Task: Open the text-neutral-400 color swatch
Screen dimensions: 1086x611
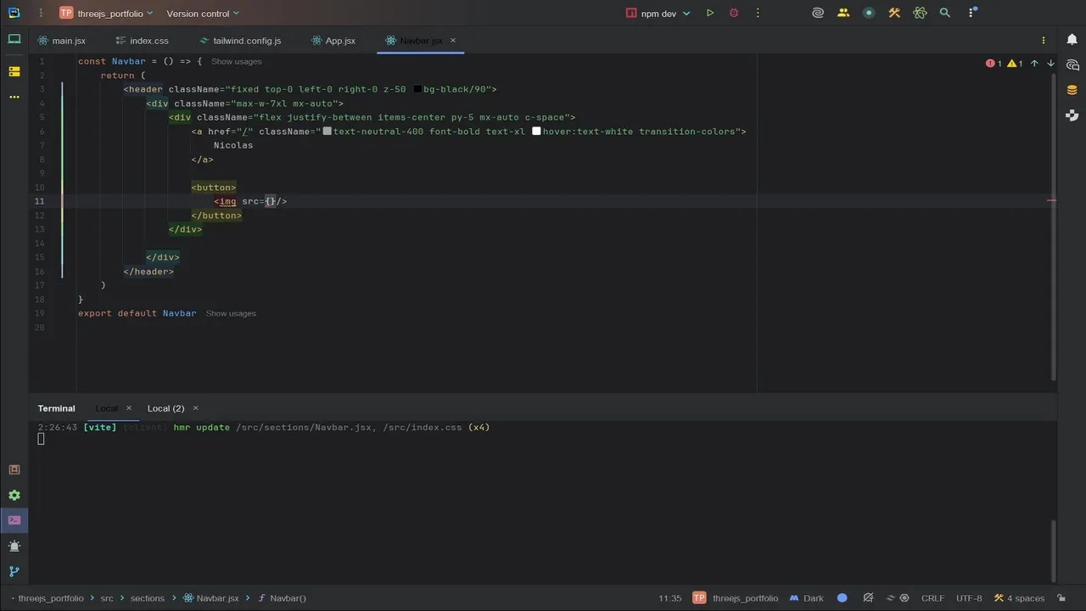Action: click(x=327, y=132)
